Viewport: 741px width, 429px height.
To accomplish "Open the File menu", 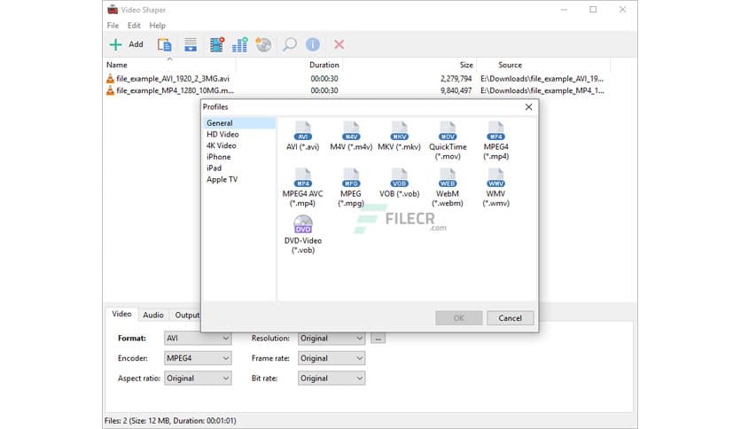I will (x=113, y=26).
